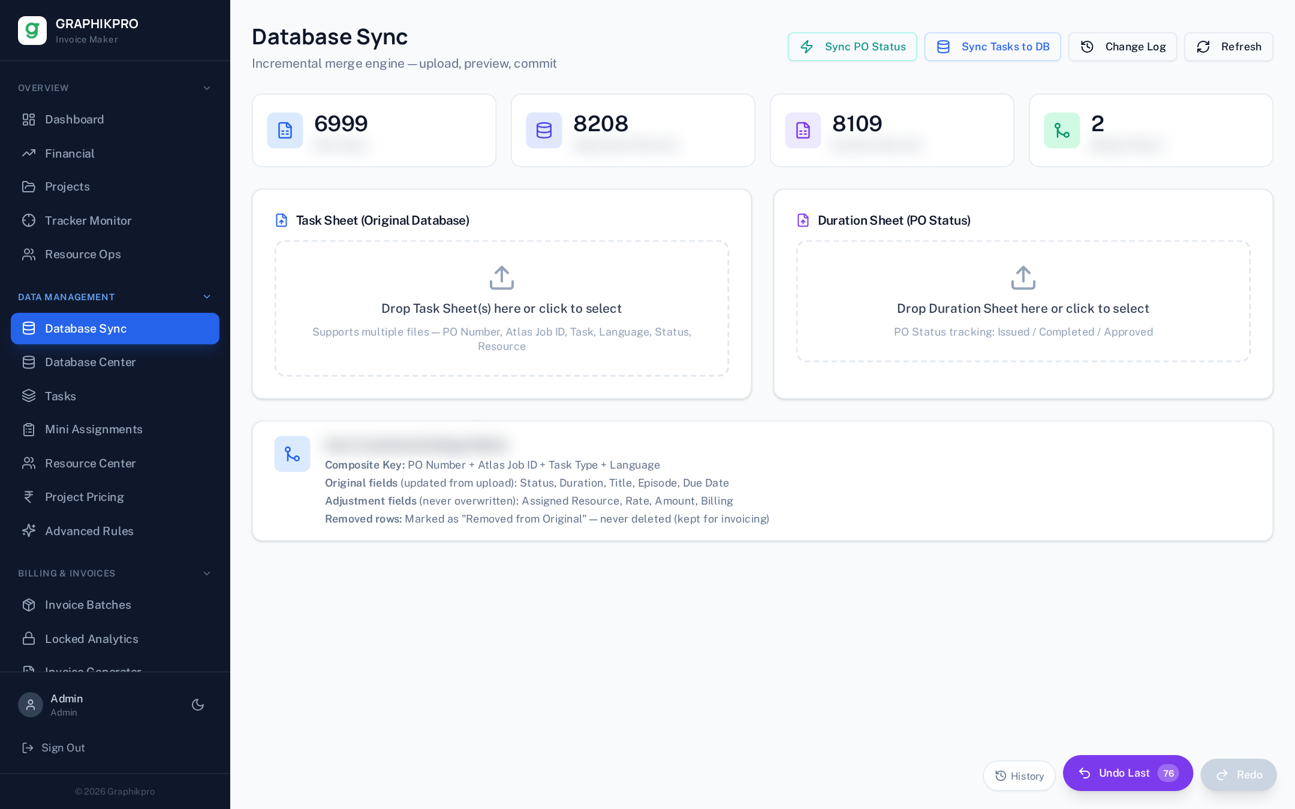Click the Duration Sheet upload arrow icon

point(1023,277)
